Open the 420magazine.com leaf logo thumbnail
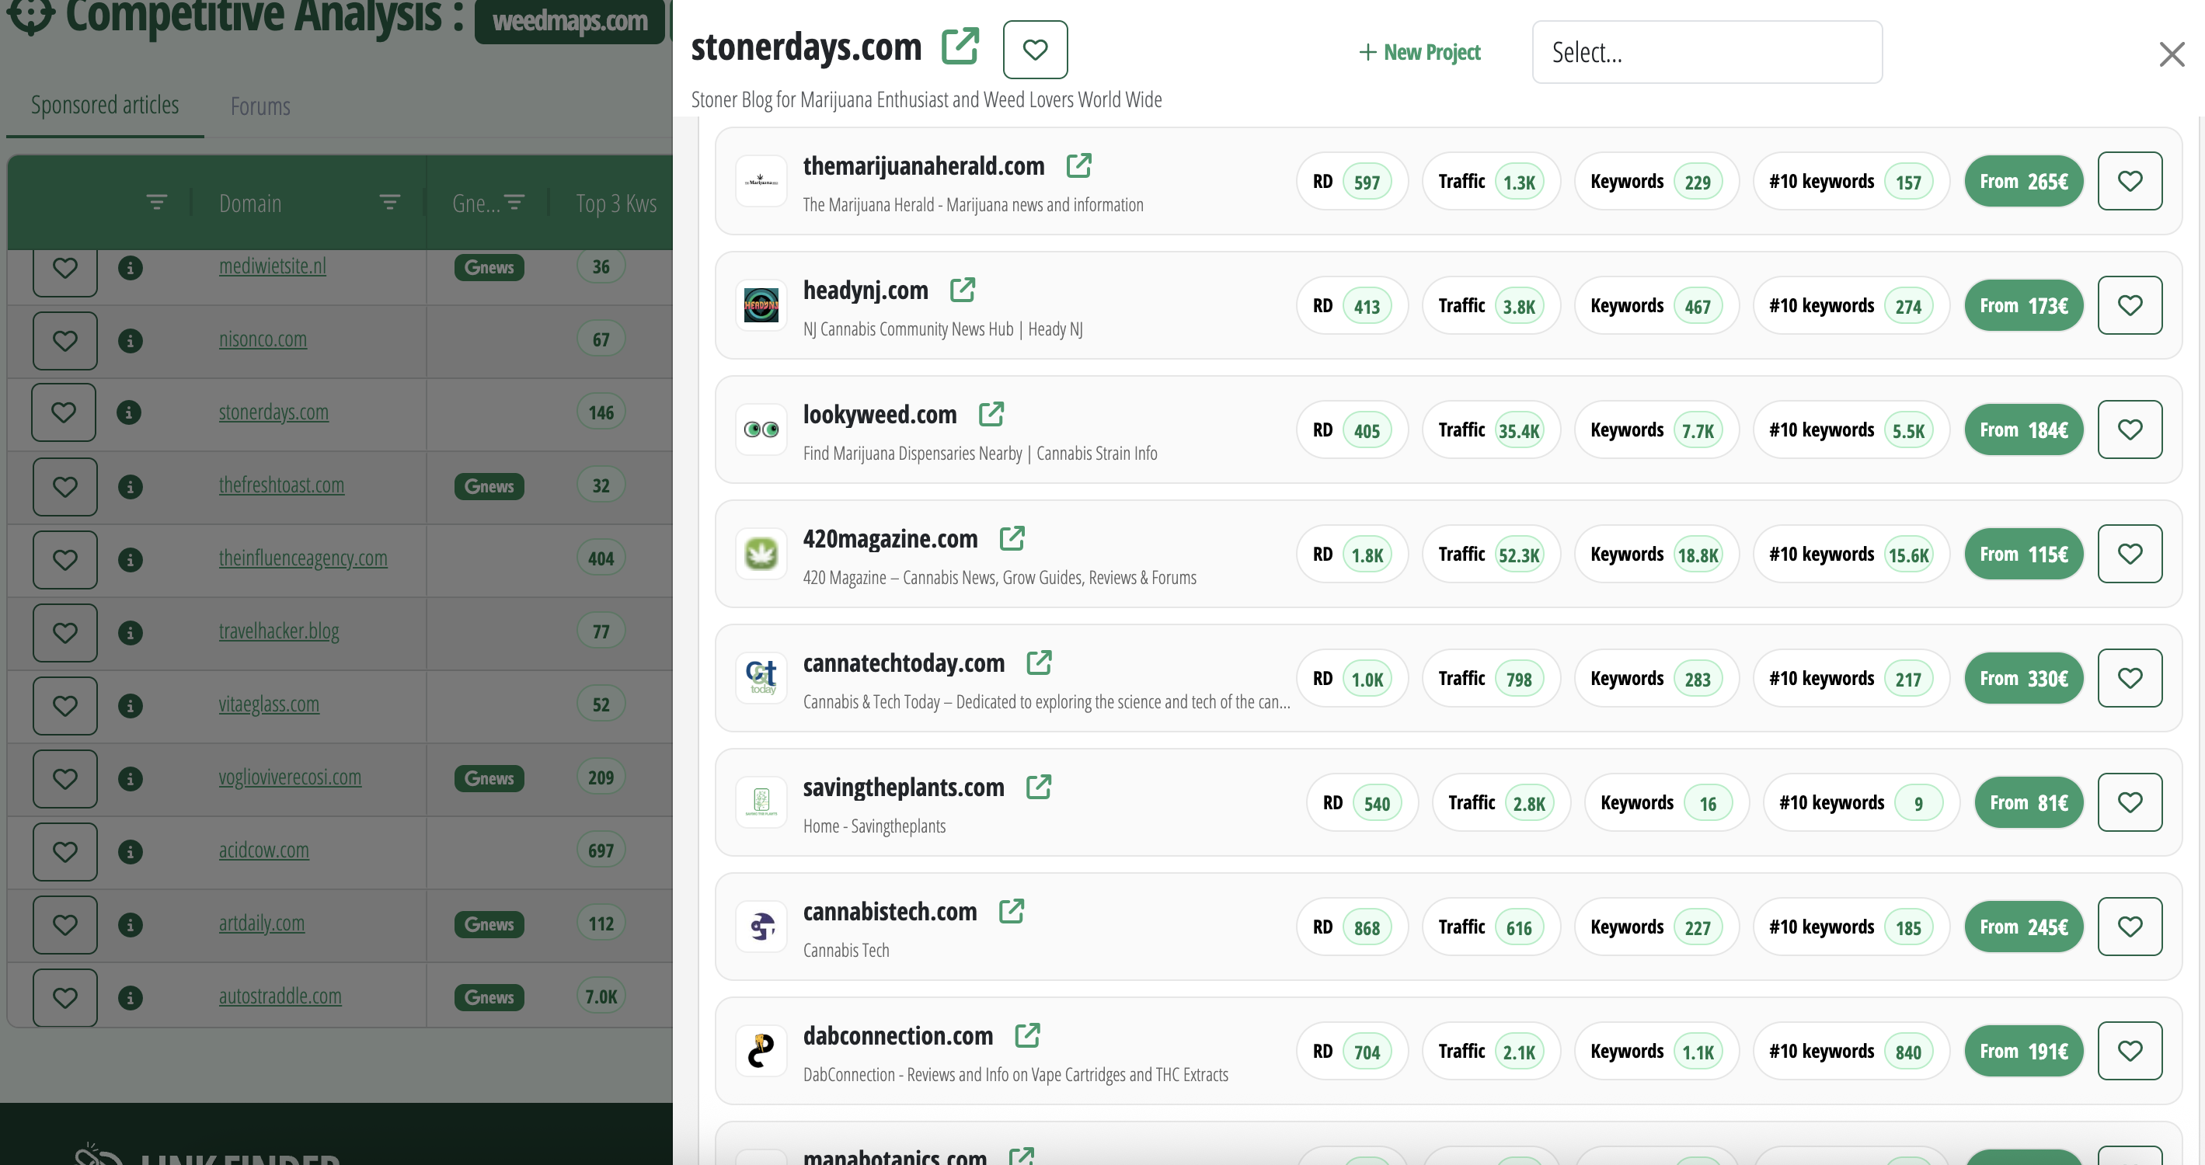The image size is (2205, 1165). click(x=761, y=554)
